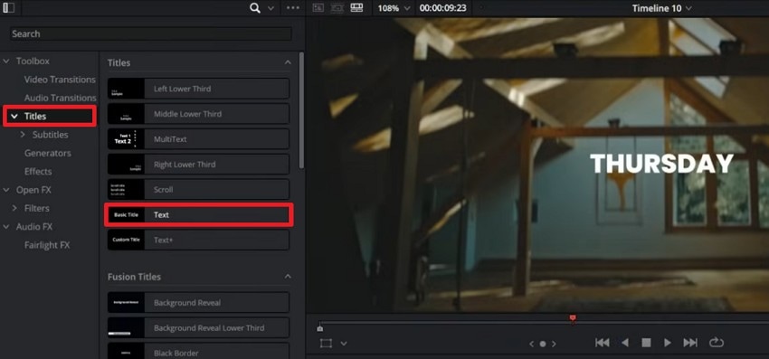The height and width of the screenshot is (359, 769).
Task: Open the transform overlay dropdown arrow
Action: 344,344
